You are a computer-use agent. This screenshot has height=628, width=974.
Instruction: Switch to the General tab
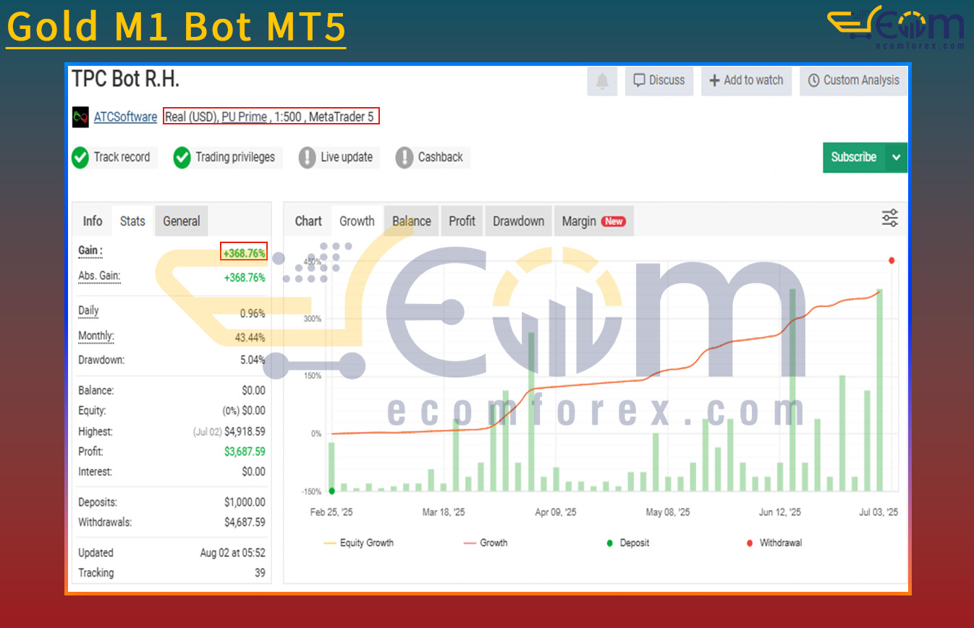point(182,221)
